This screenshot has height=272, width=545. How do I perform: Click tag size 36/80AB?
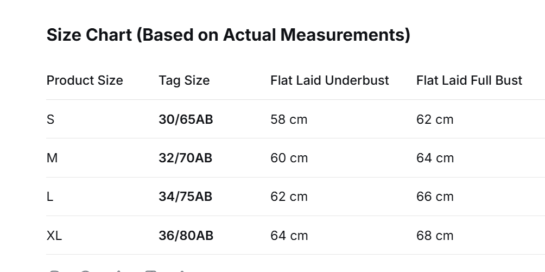(x=186, y=236)
